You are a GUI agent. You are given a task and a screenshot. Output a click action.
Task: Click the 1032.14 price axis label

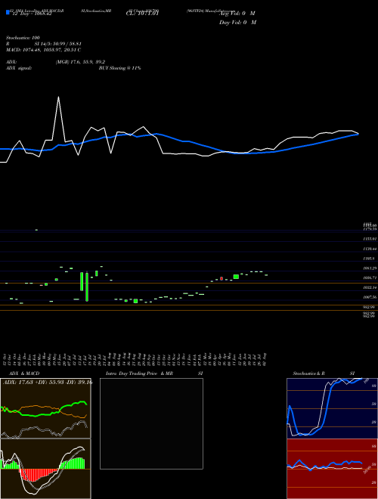click(370, 287)
